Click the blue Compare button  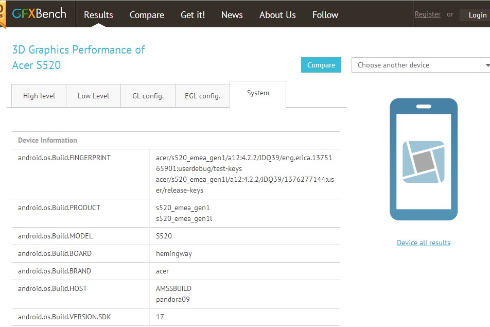tap(321, 65)
